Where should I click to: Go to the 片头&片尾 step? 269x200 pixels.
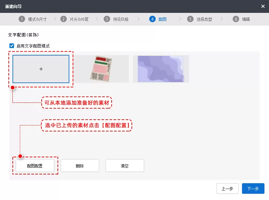coord(79,19)
